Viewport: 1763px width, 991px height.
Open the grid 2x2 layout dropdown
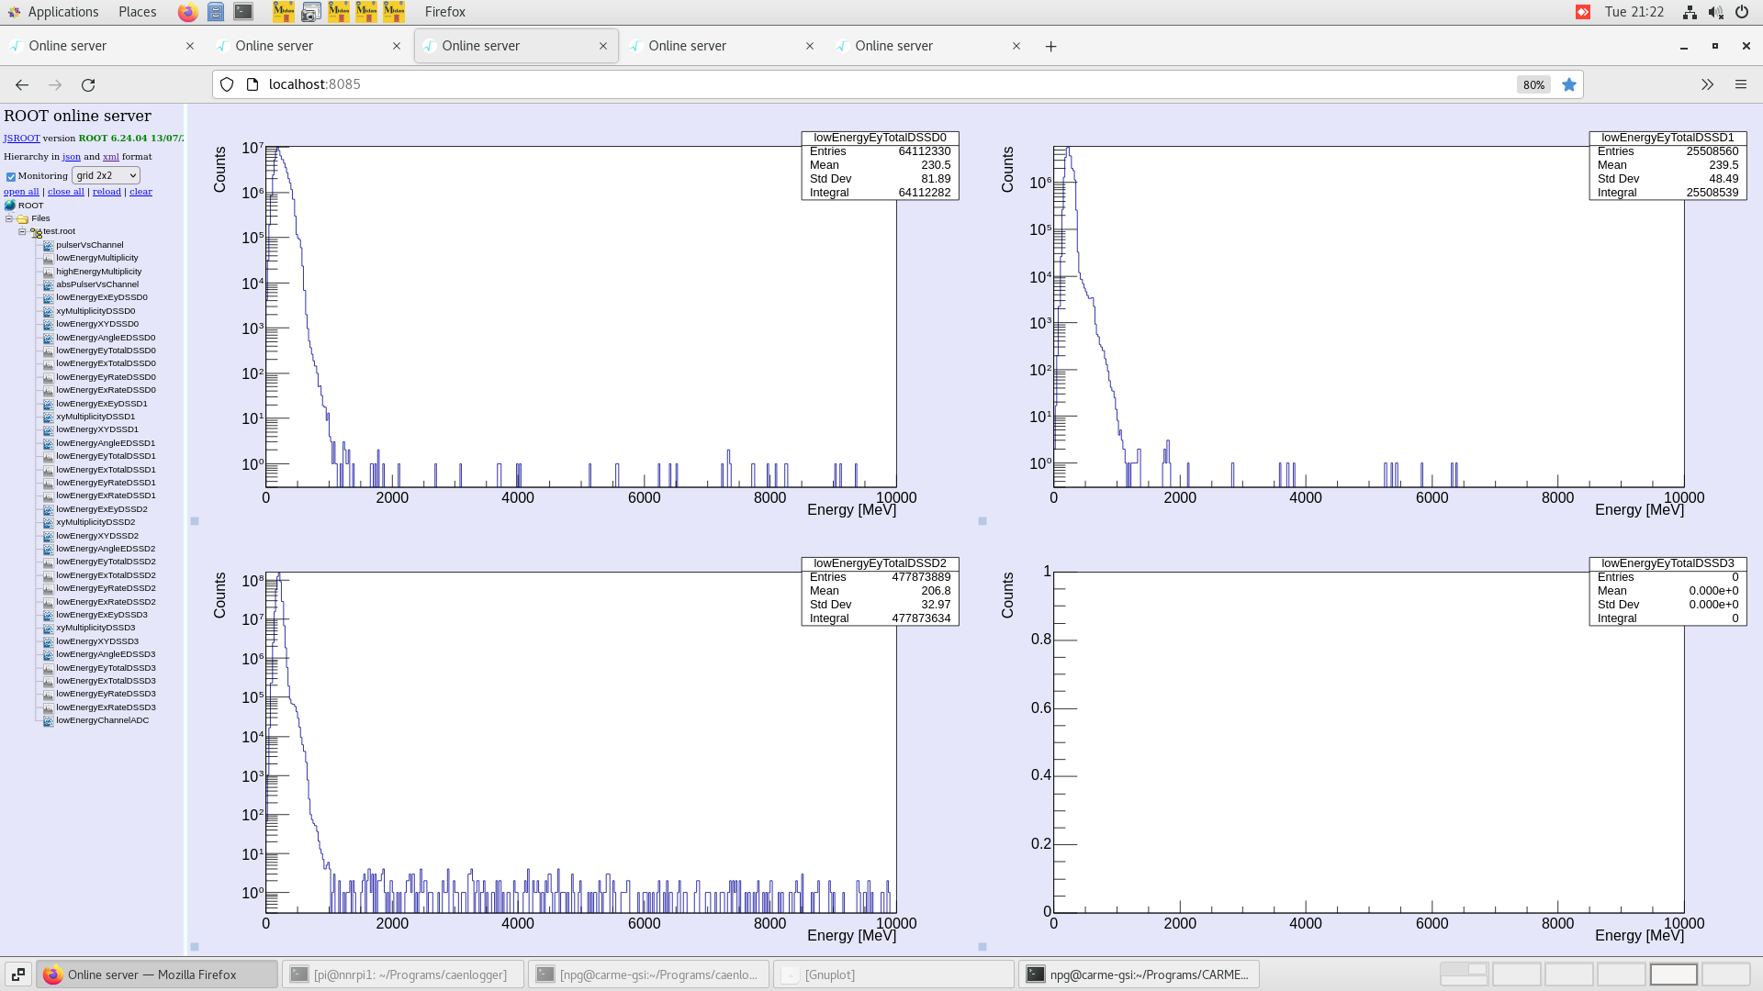pyautogui.click(x=106, y=175)
